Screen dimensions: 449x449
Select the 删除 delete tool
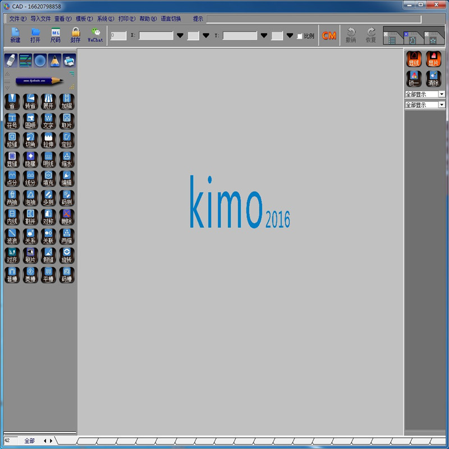click(x=67, y=217)
